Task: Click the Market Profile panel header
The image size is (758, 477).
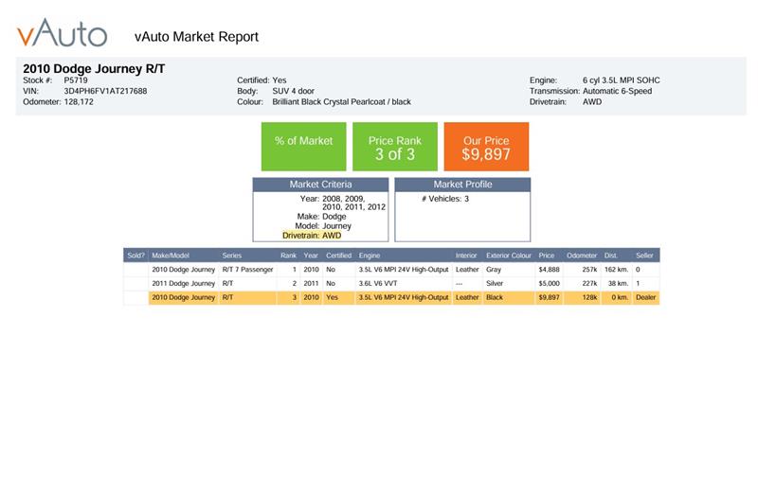Action: (x=462, y=185)
